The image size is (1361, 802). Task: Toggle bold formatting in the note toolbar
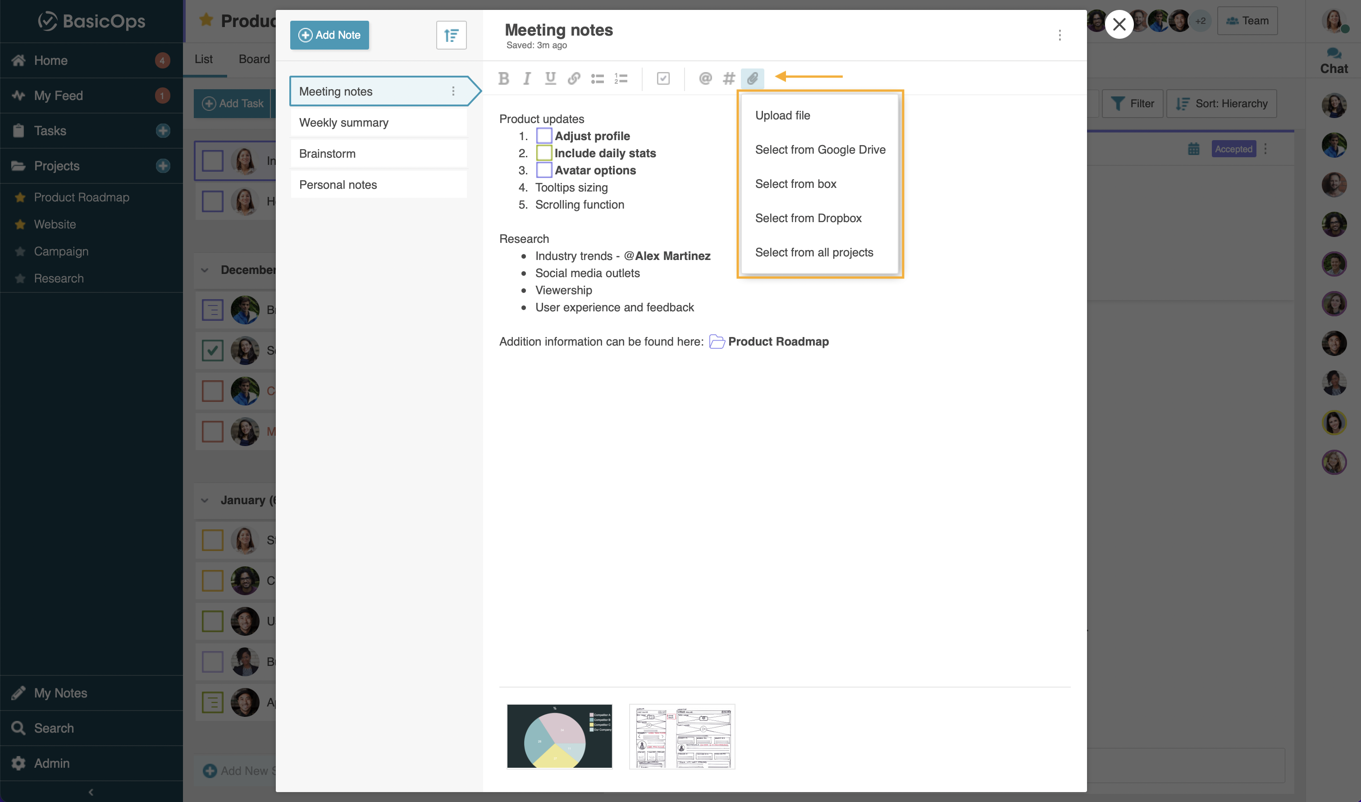504,78
